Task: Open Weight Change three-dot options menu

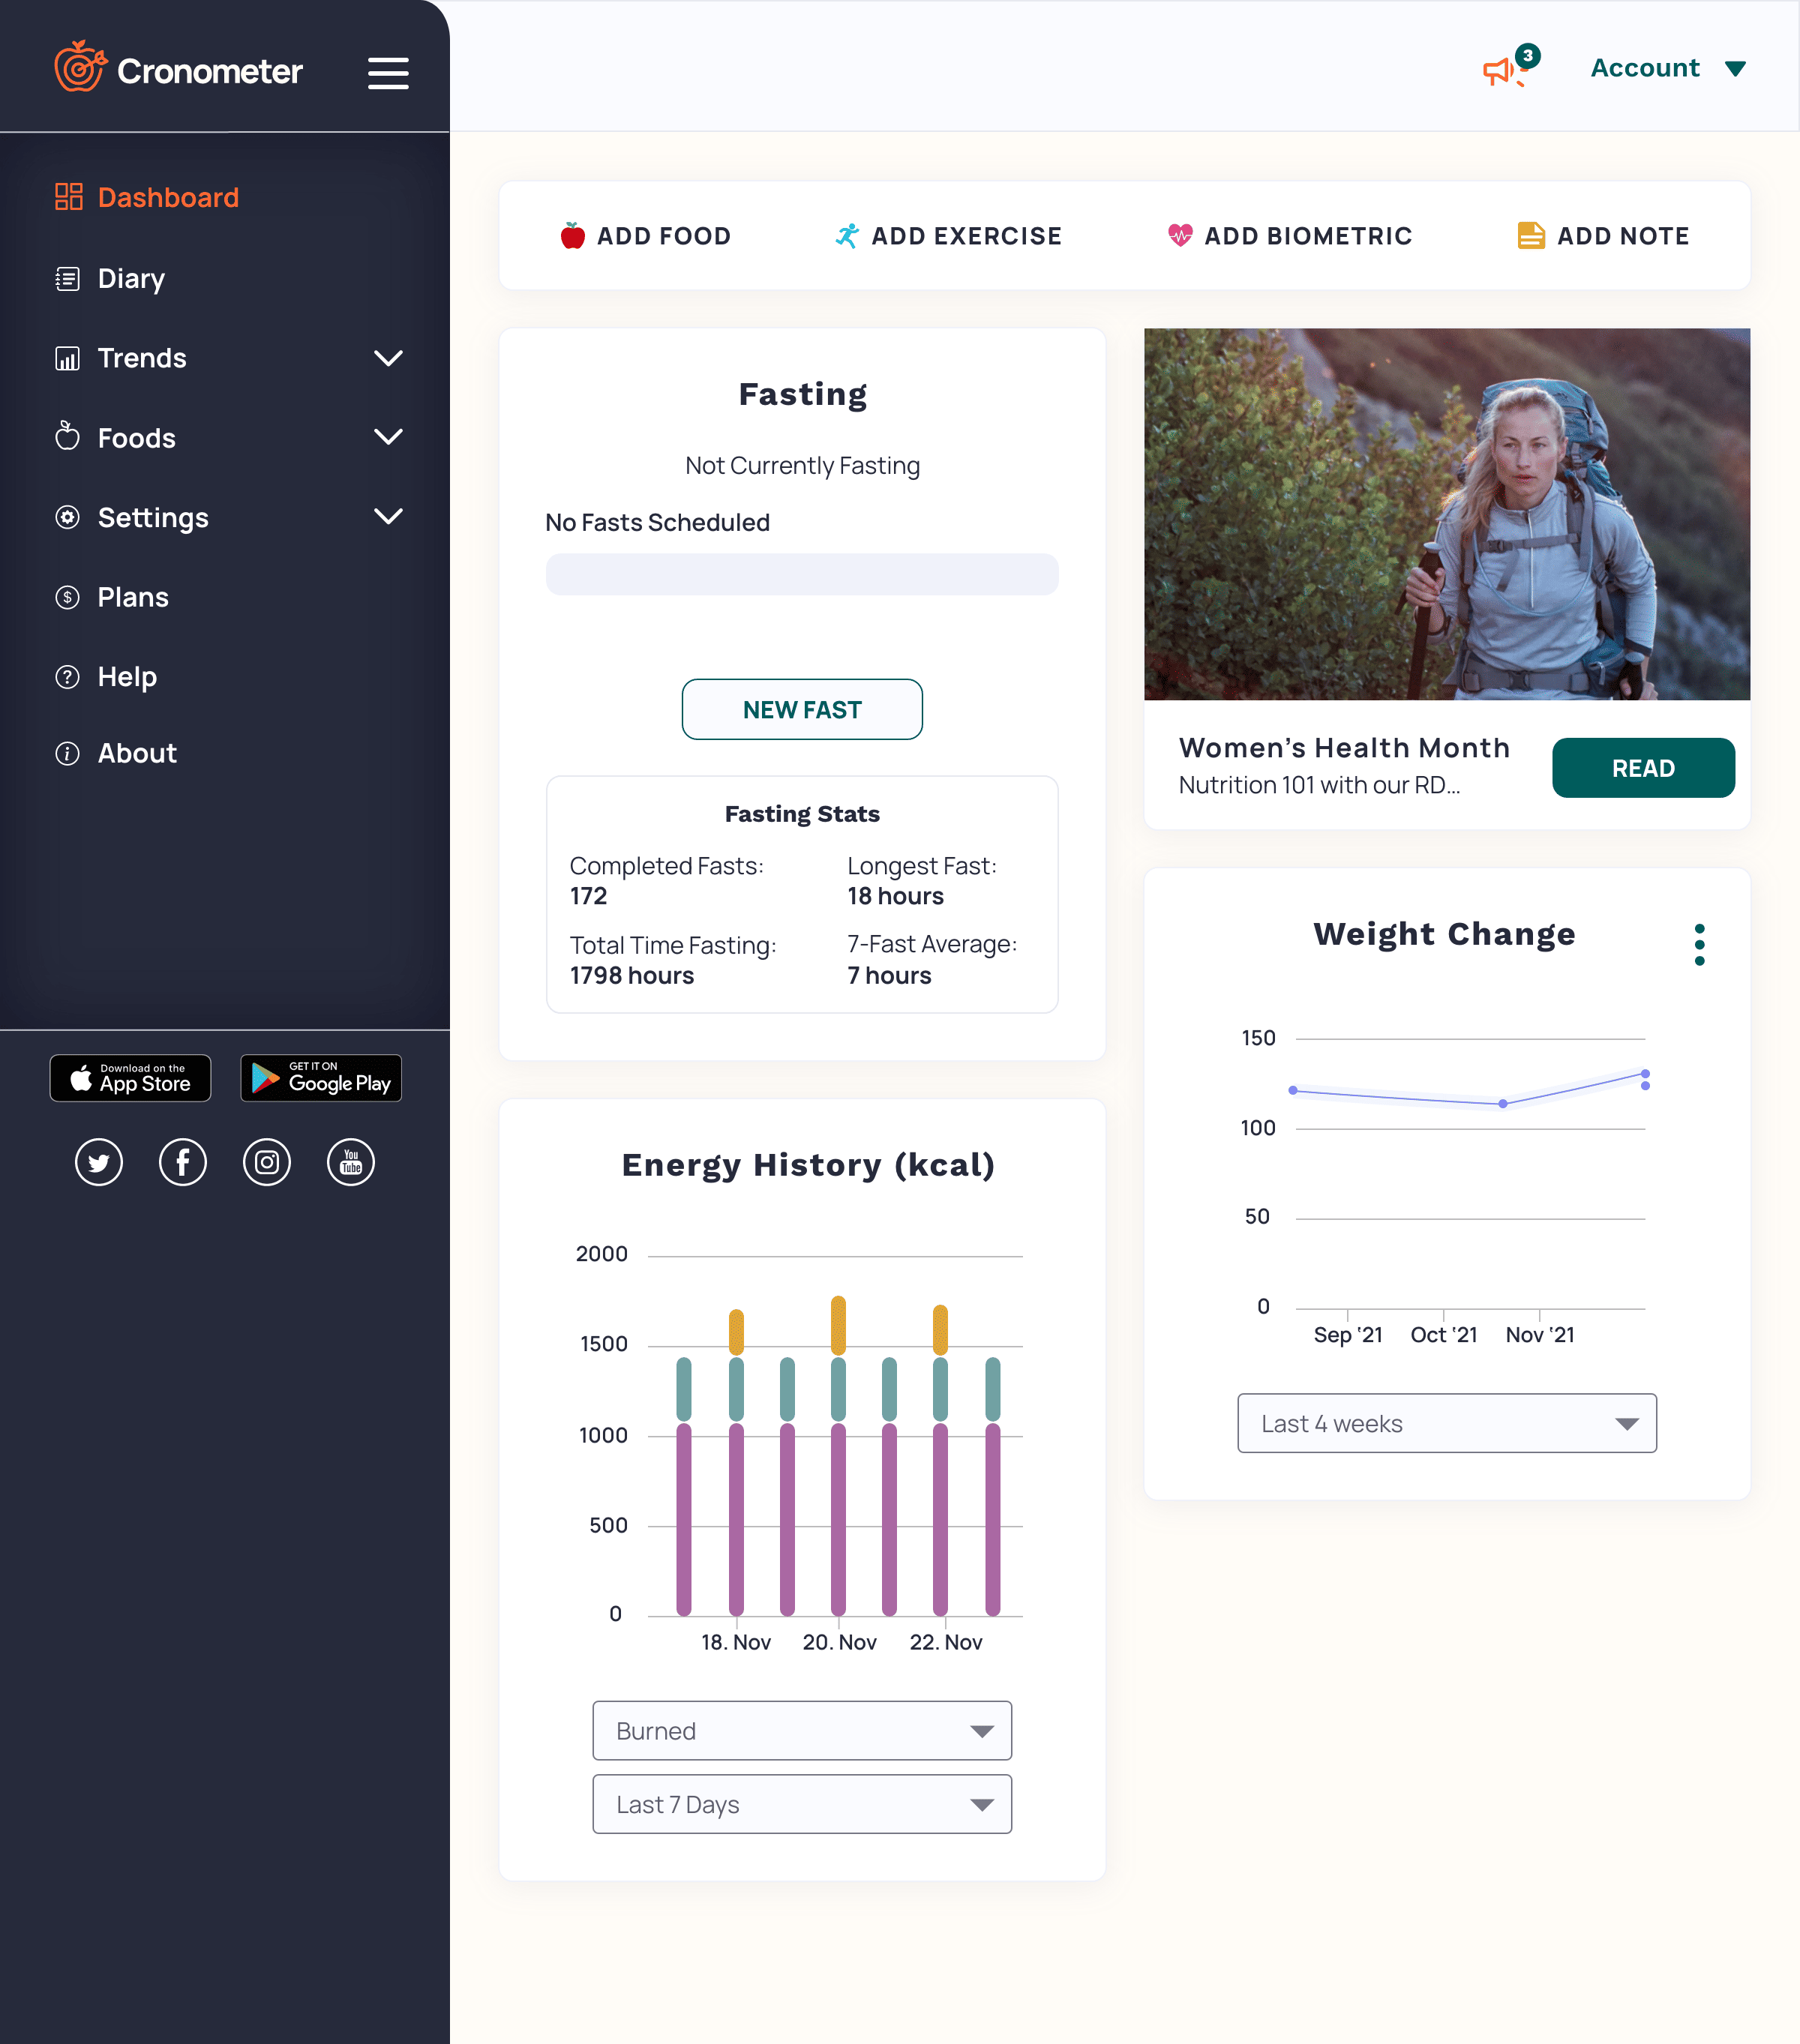Action: point(1699,945)
